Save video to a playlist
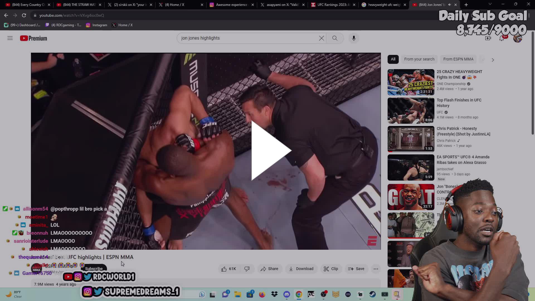Screen dimensions: 535x301 (x=356, y=269)
